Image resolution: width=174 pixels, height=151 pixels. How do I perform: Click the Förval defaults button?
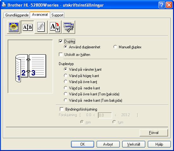click(x=154, y=133)
